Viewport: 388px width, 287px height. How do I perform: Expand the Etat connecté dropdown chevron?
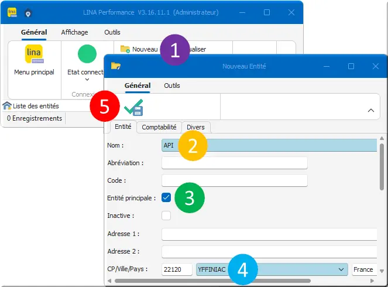coord(87,80)
